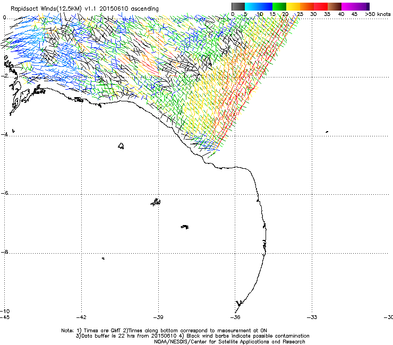This screenshot has width=393, height=345.
Task: Click the red 30-35 knots legend color
Action: pyautogui.click(x=321, y=6)
